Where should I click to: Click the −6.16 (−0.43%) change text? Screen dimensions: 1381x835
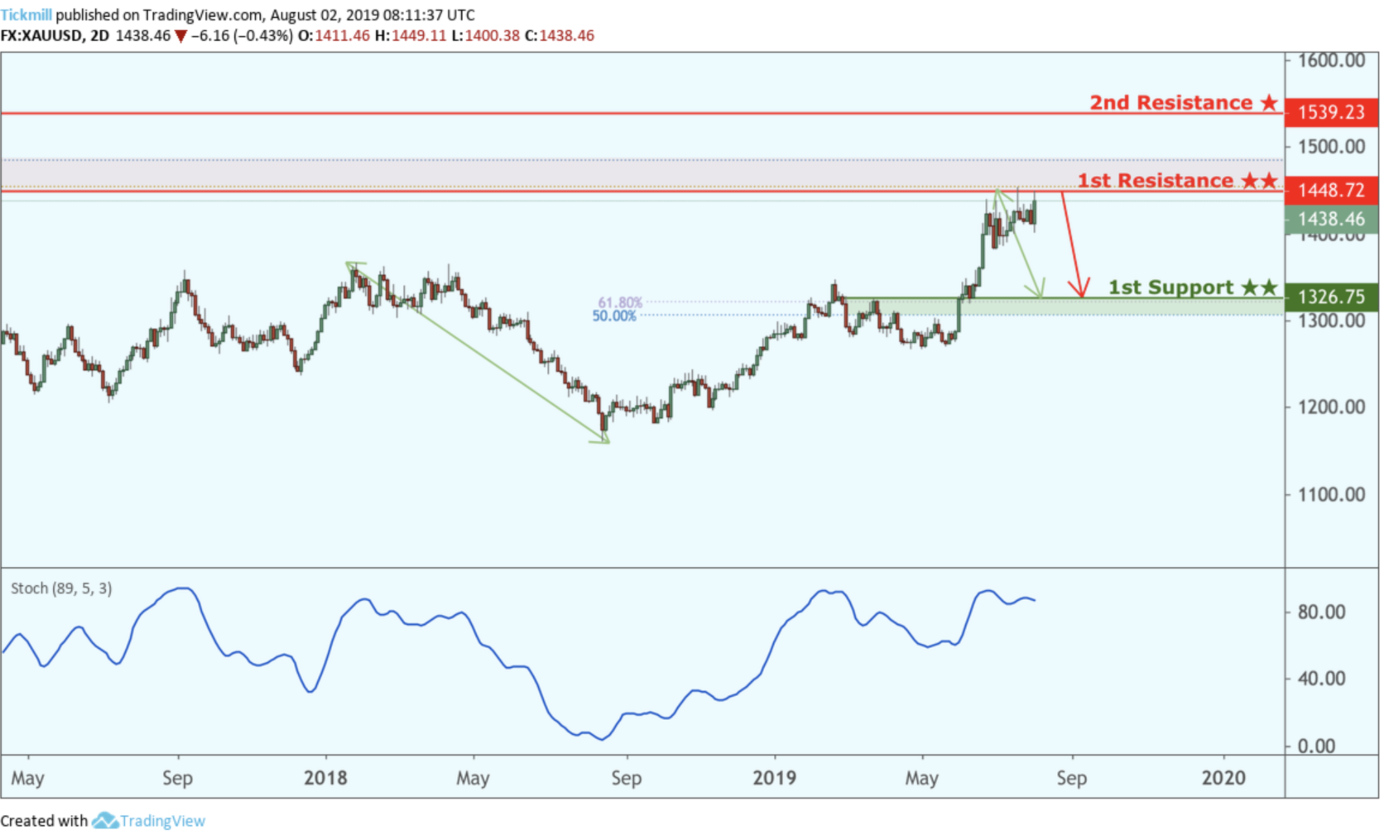pos(242,36)
